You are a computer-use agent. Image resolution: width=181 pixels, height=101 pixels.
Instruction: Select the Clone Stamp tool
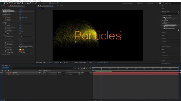click(28, 3)
